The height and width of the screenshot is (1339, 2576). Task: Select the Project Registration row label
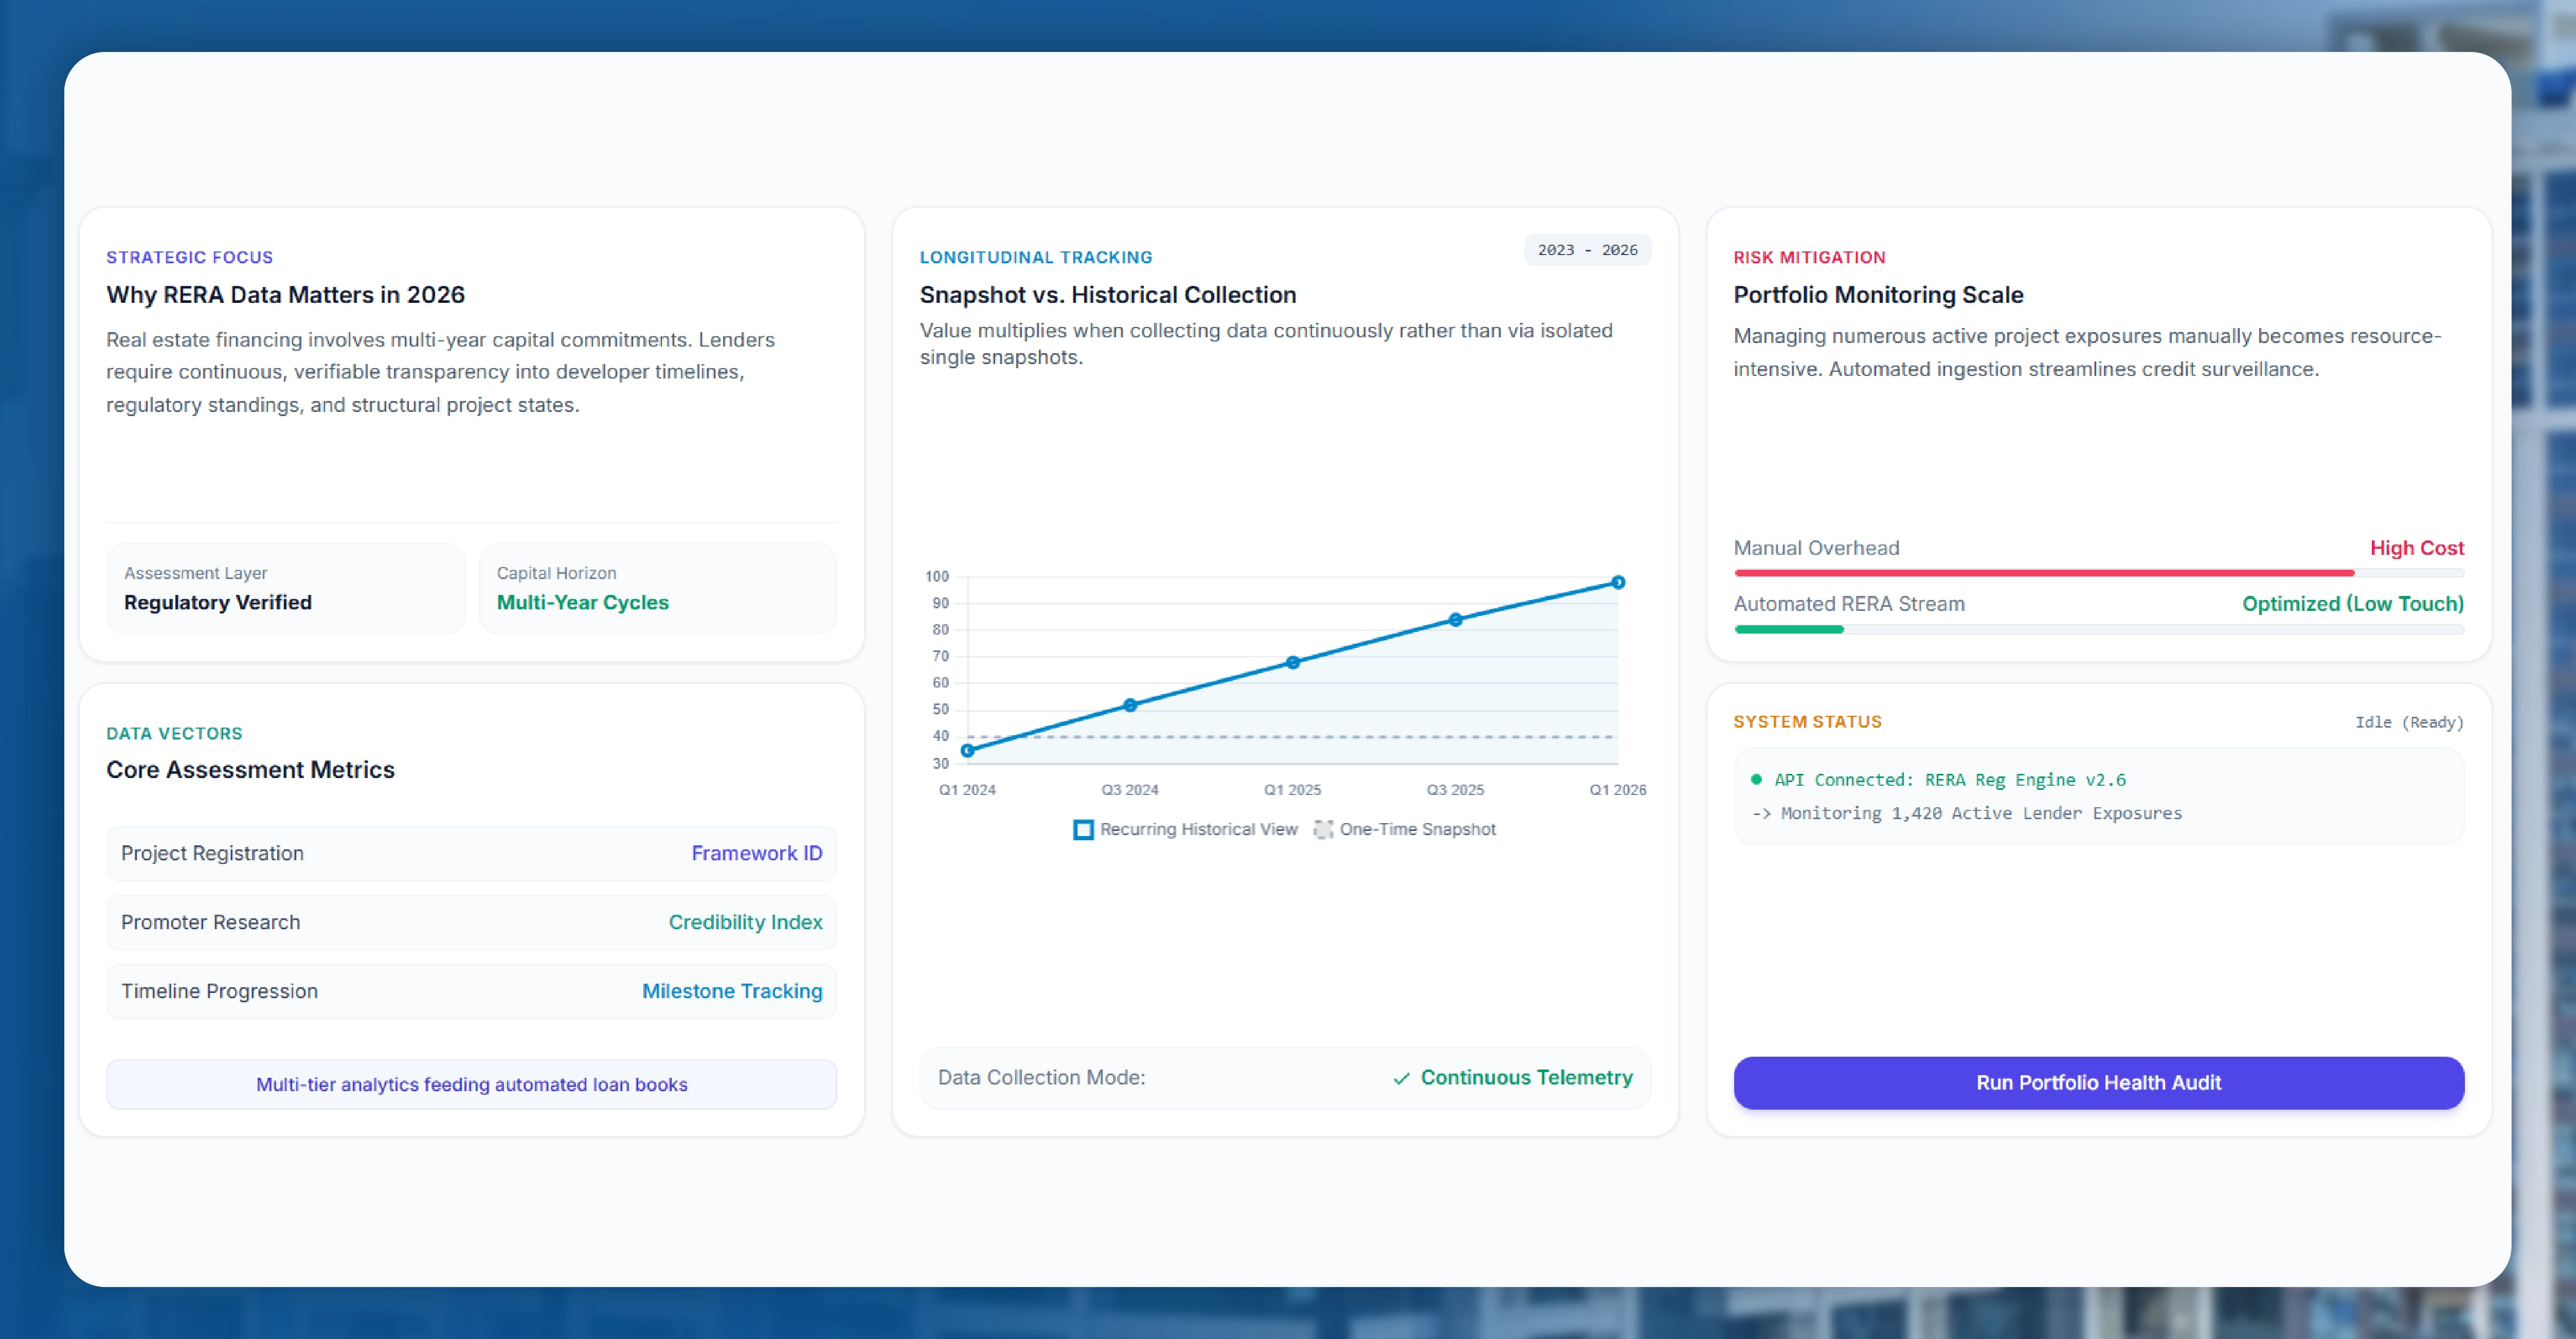[x=212, y=853]
